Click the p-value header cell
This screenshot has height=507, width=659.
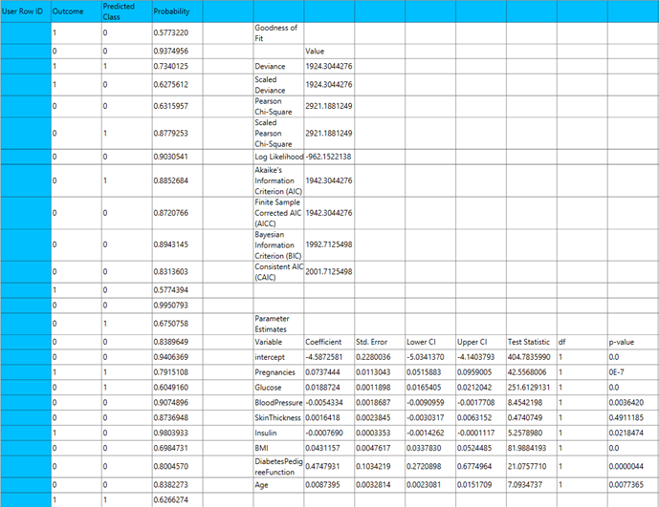[633, 342]
